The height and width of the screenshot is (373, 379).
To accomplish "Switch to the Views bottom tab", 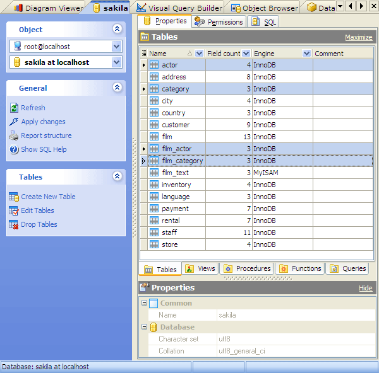I will click(200, 268).
